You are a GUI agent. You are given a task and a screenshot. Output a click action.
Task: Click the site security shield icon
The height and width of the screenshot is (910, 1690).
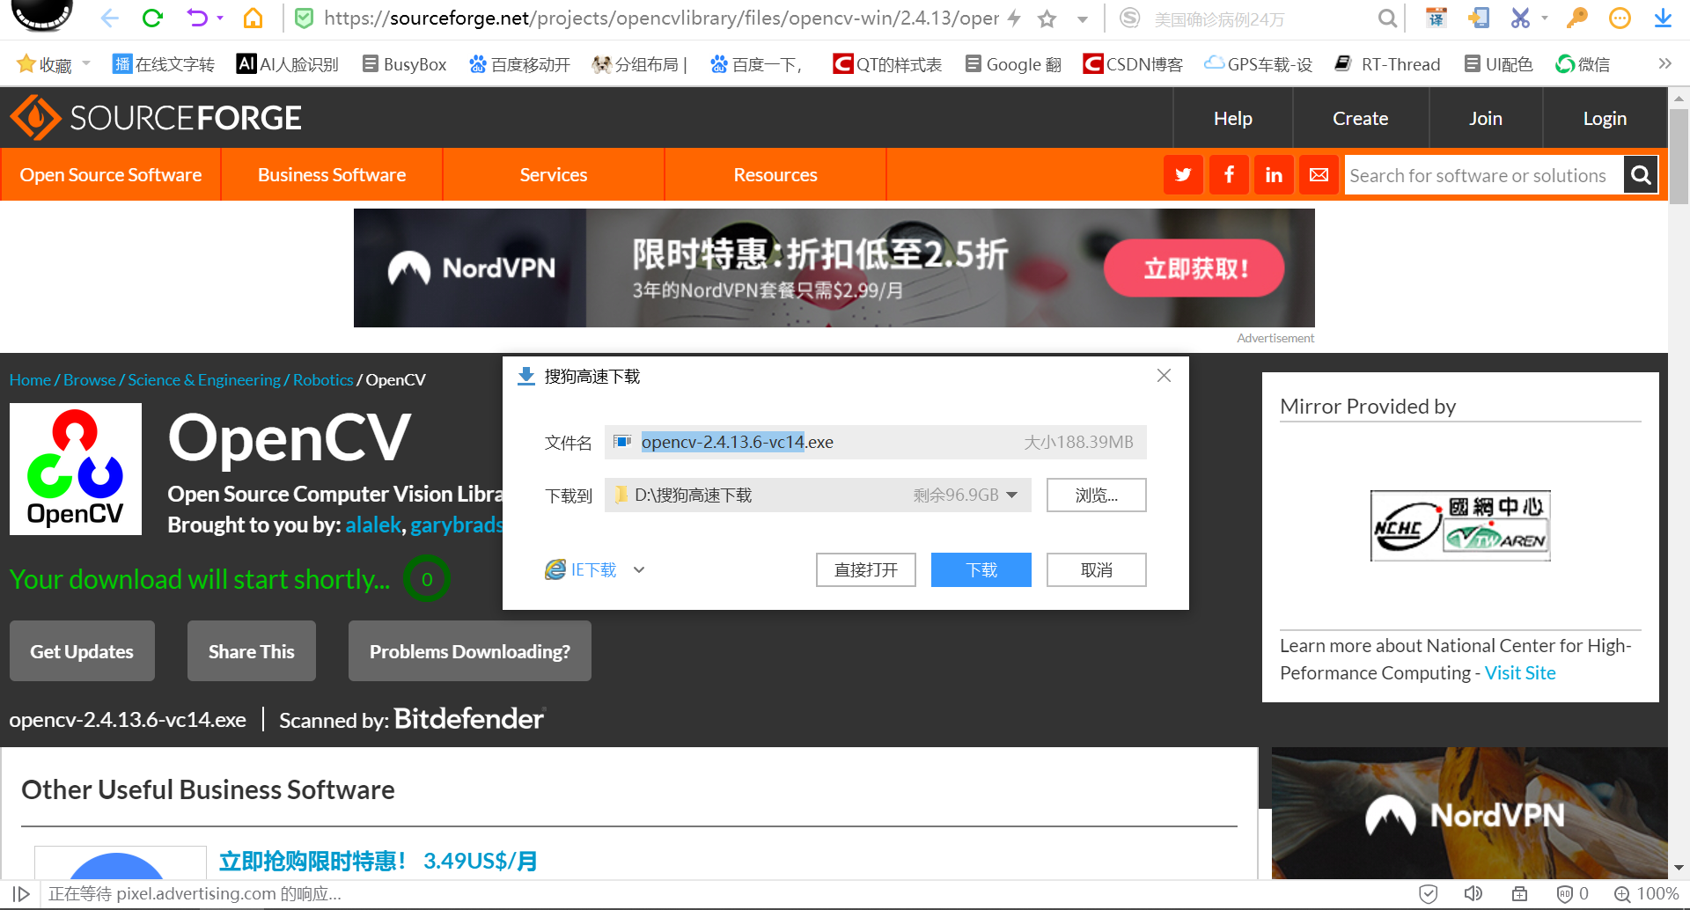[x=304, y=18]
